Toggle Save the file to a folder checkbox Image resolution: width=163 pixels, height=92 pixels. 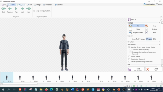tap(129, 47)
